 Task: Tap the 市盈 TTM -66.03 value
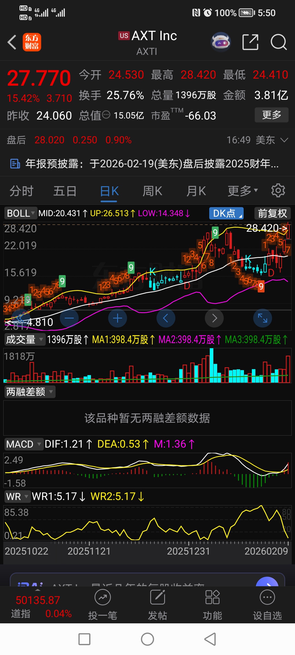tap(200, 116)
